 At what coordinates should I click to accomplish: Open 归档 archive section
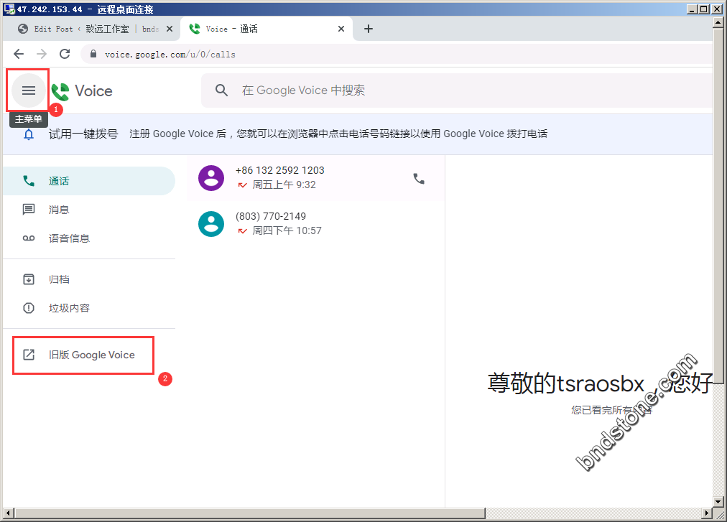(89, 279)
